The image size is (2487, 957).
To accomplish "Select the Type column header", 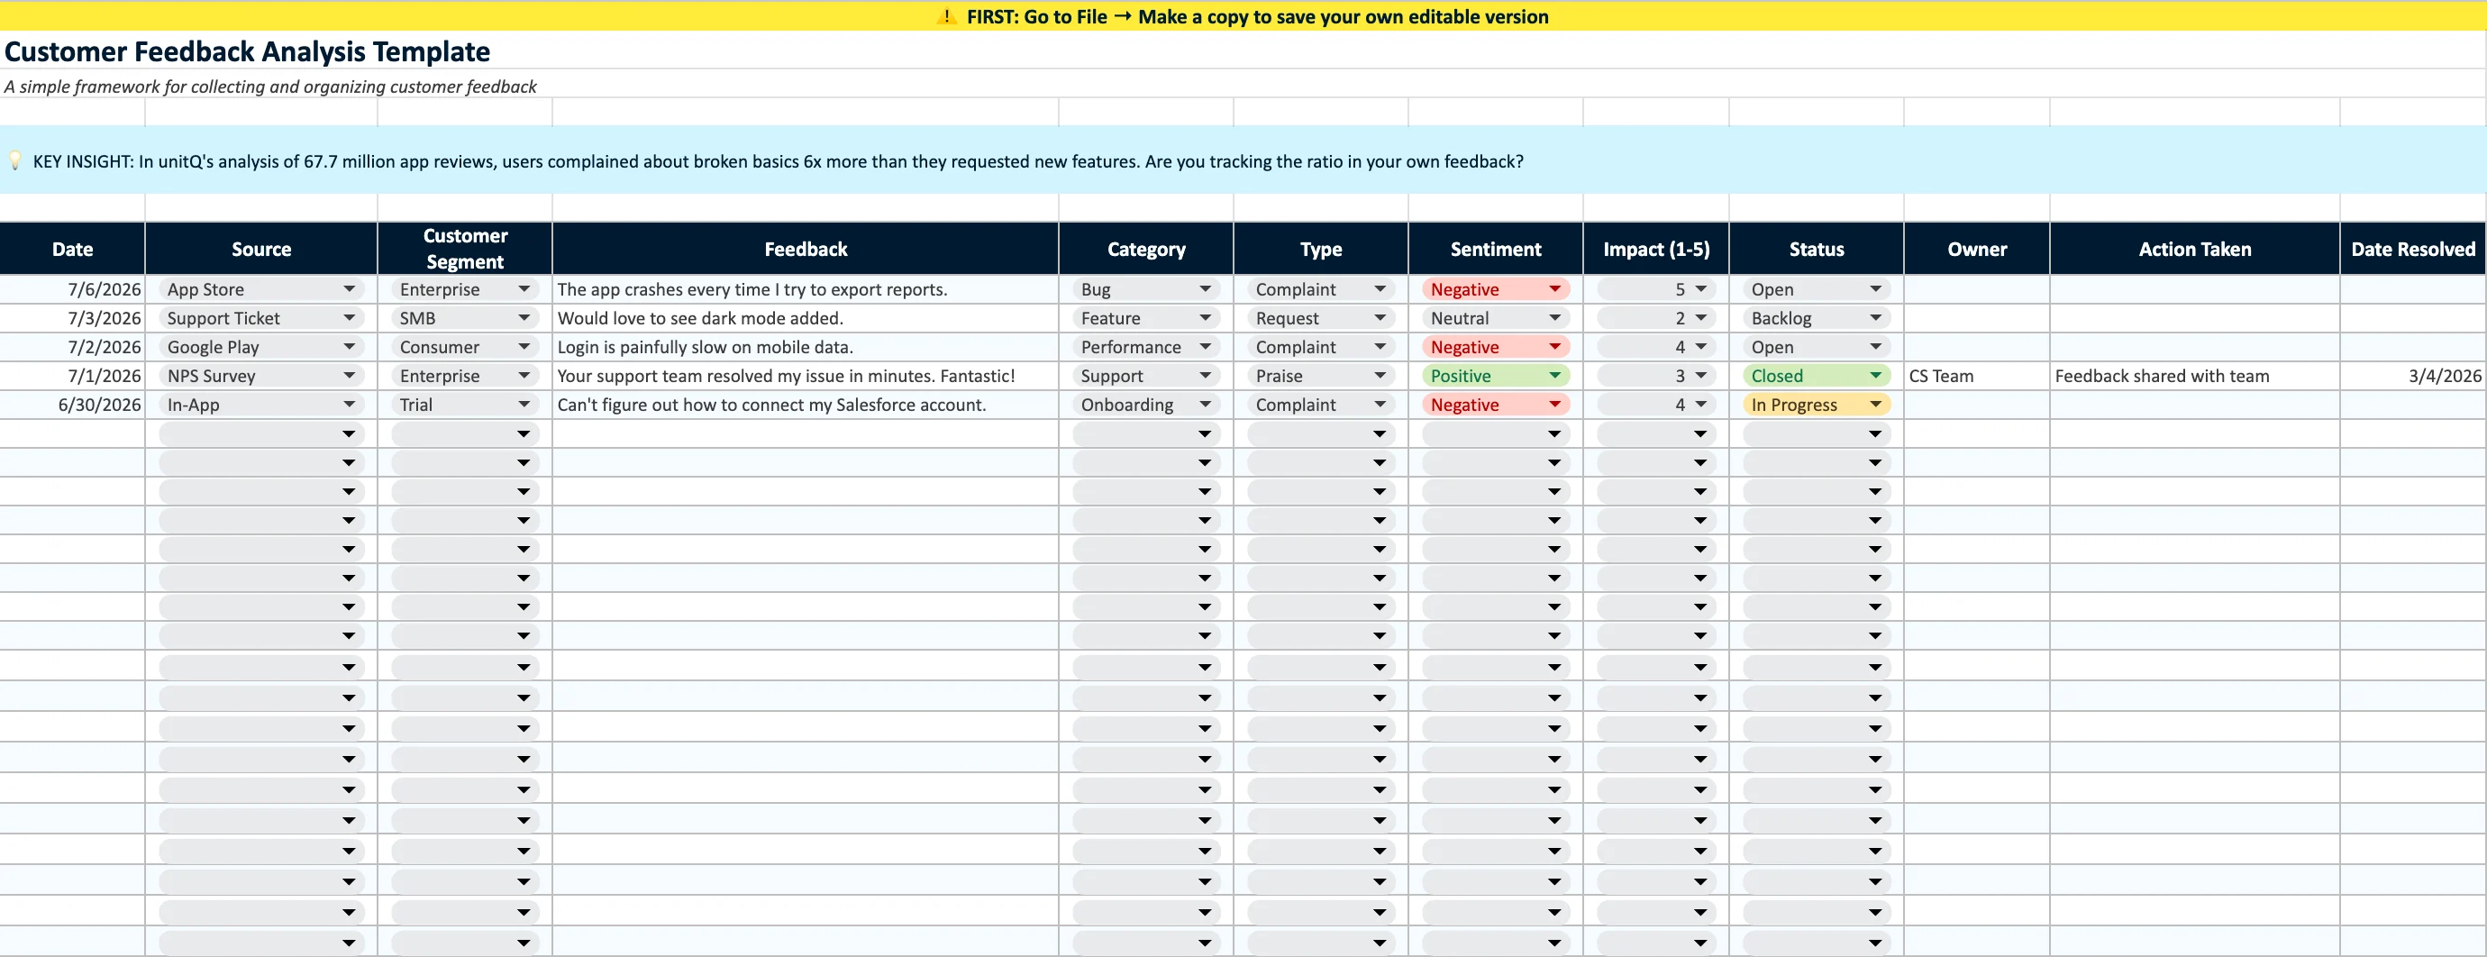I will point(1321,249).
